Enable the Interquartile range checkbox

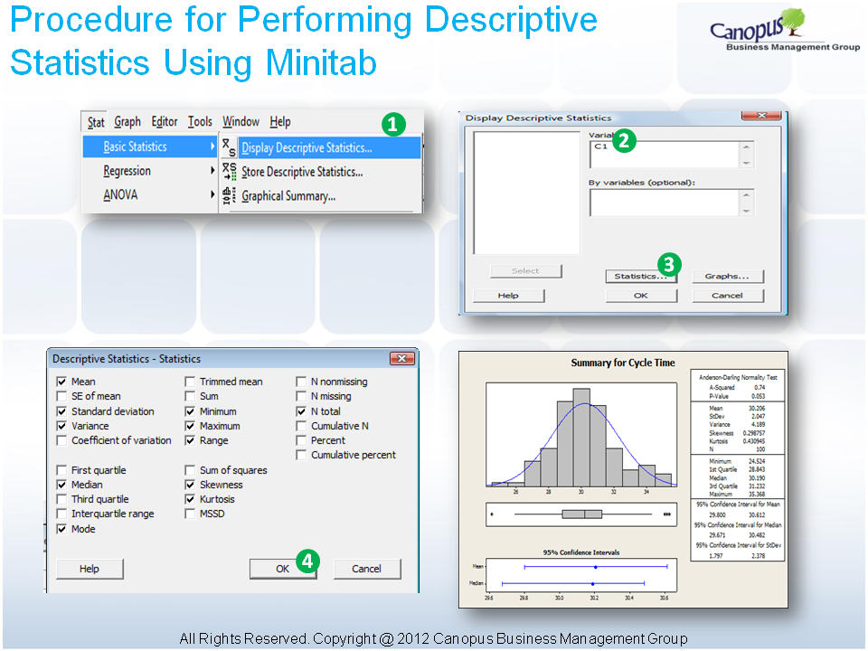[x=62, y=514]
